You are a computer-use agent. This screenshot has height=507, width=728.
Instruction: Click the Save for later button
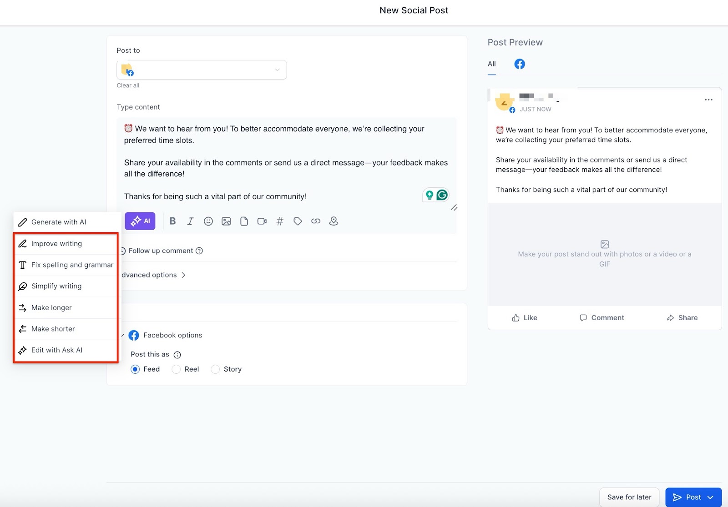click(629, 497)
